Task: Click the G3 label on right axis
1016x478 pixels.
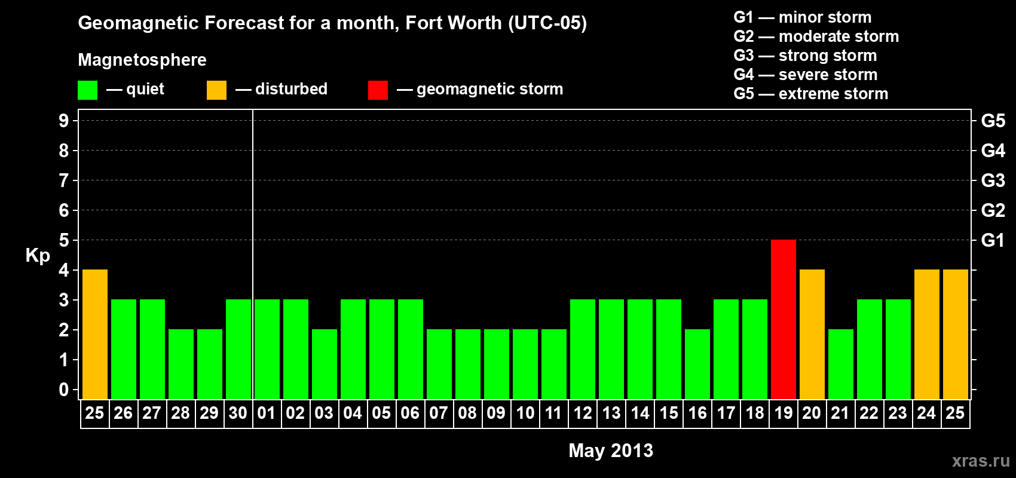Action: [x=993, y=180]
